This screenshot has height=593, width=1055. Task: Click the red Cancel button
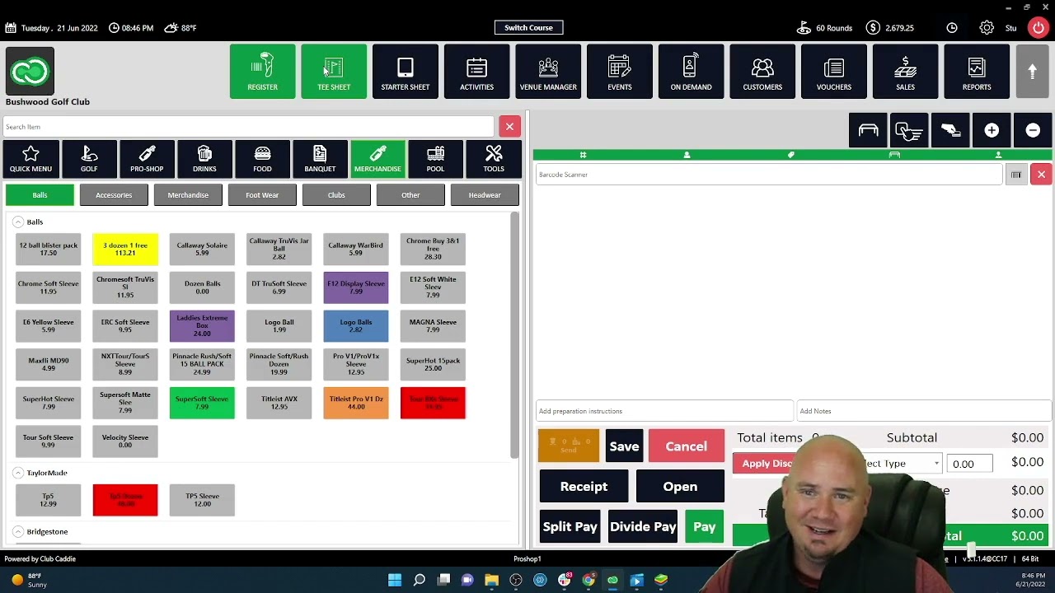coord(686,446)
